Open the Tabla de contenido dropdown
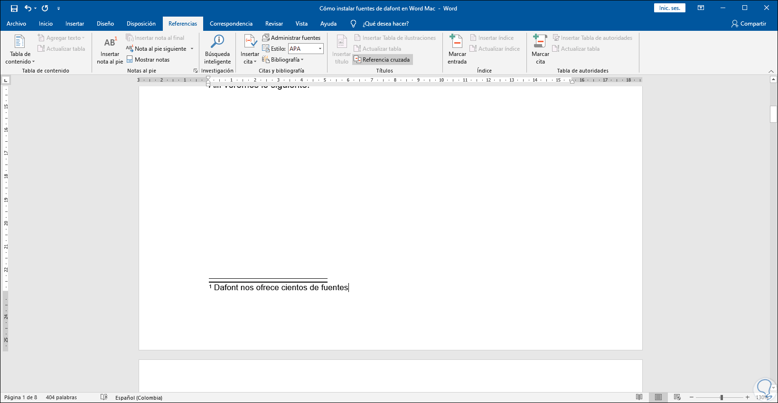The height and width of the screenshot is (403, 778). pos(20,49)
